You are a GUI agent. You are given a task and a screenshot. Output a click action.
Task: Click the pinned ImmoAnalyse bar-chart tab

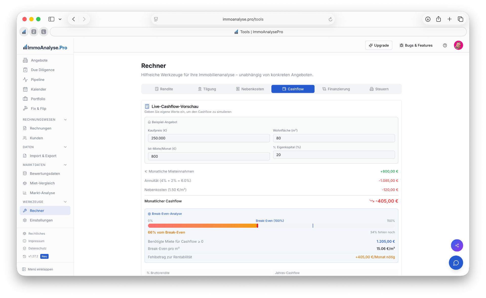click(24, 32)
